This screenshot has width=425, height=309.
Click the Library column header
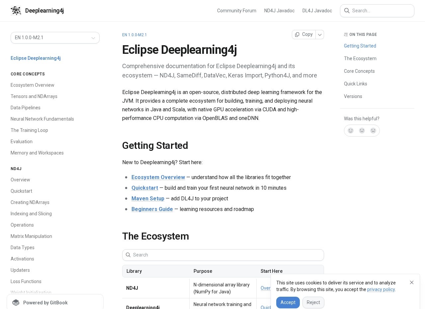coord(134,271)
